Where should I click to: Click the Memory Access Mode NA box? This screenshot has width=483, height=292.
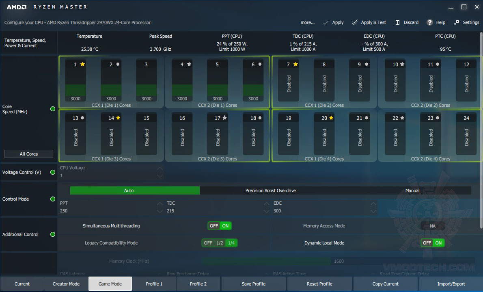[x=433, y=226]
